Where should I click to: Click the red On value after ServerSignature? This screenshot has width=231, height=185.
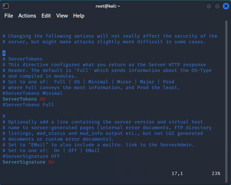tap(51, 162)
